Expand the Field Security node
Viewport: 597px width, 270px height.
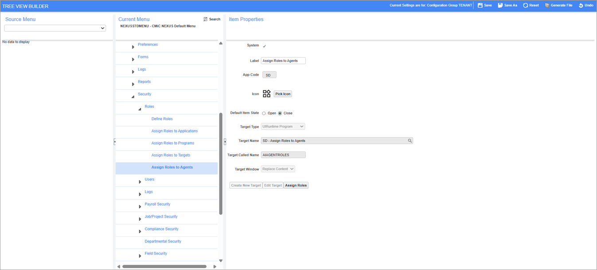click(140, 256)
